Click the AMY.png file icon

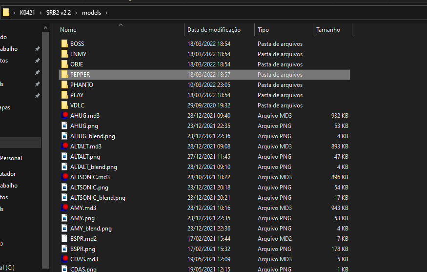[x=64, y=218]
